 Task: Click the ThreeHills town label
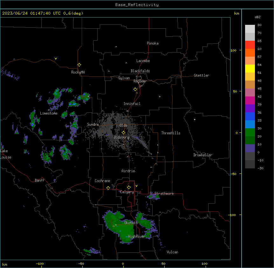tap(171, 133)
